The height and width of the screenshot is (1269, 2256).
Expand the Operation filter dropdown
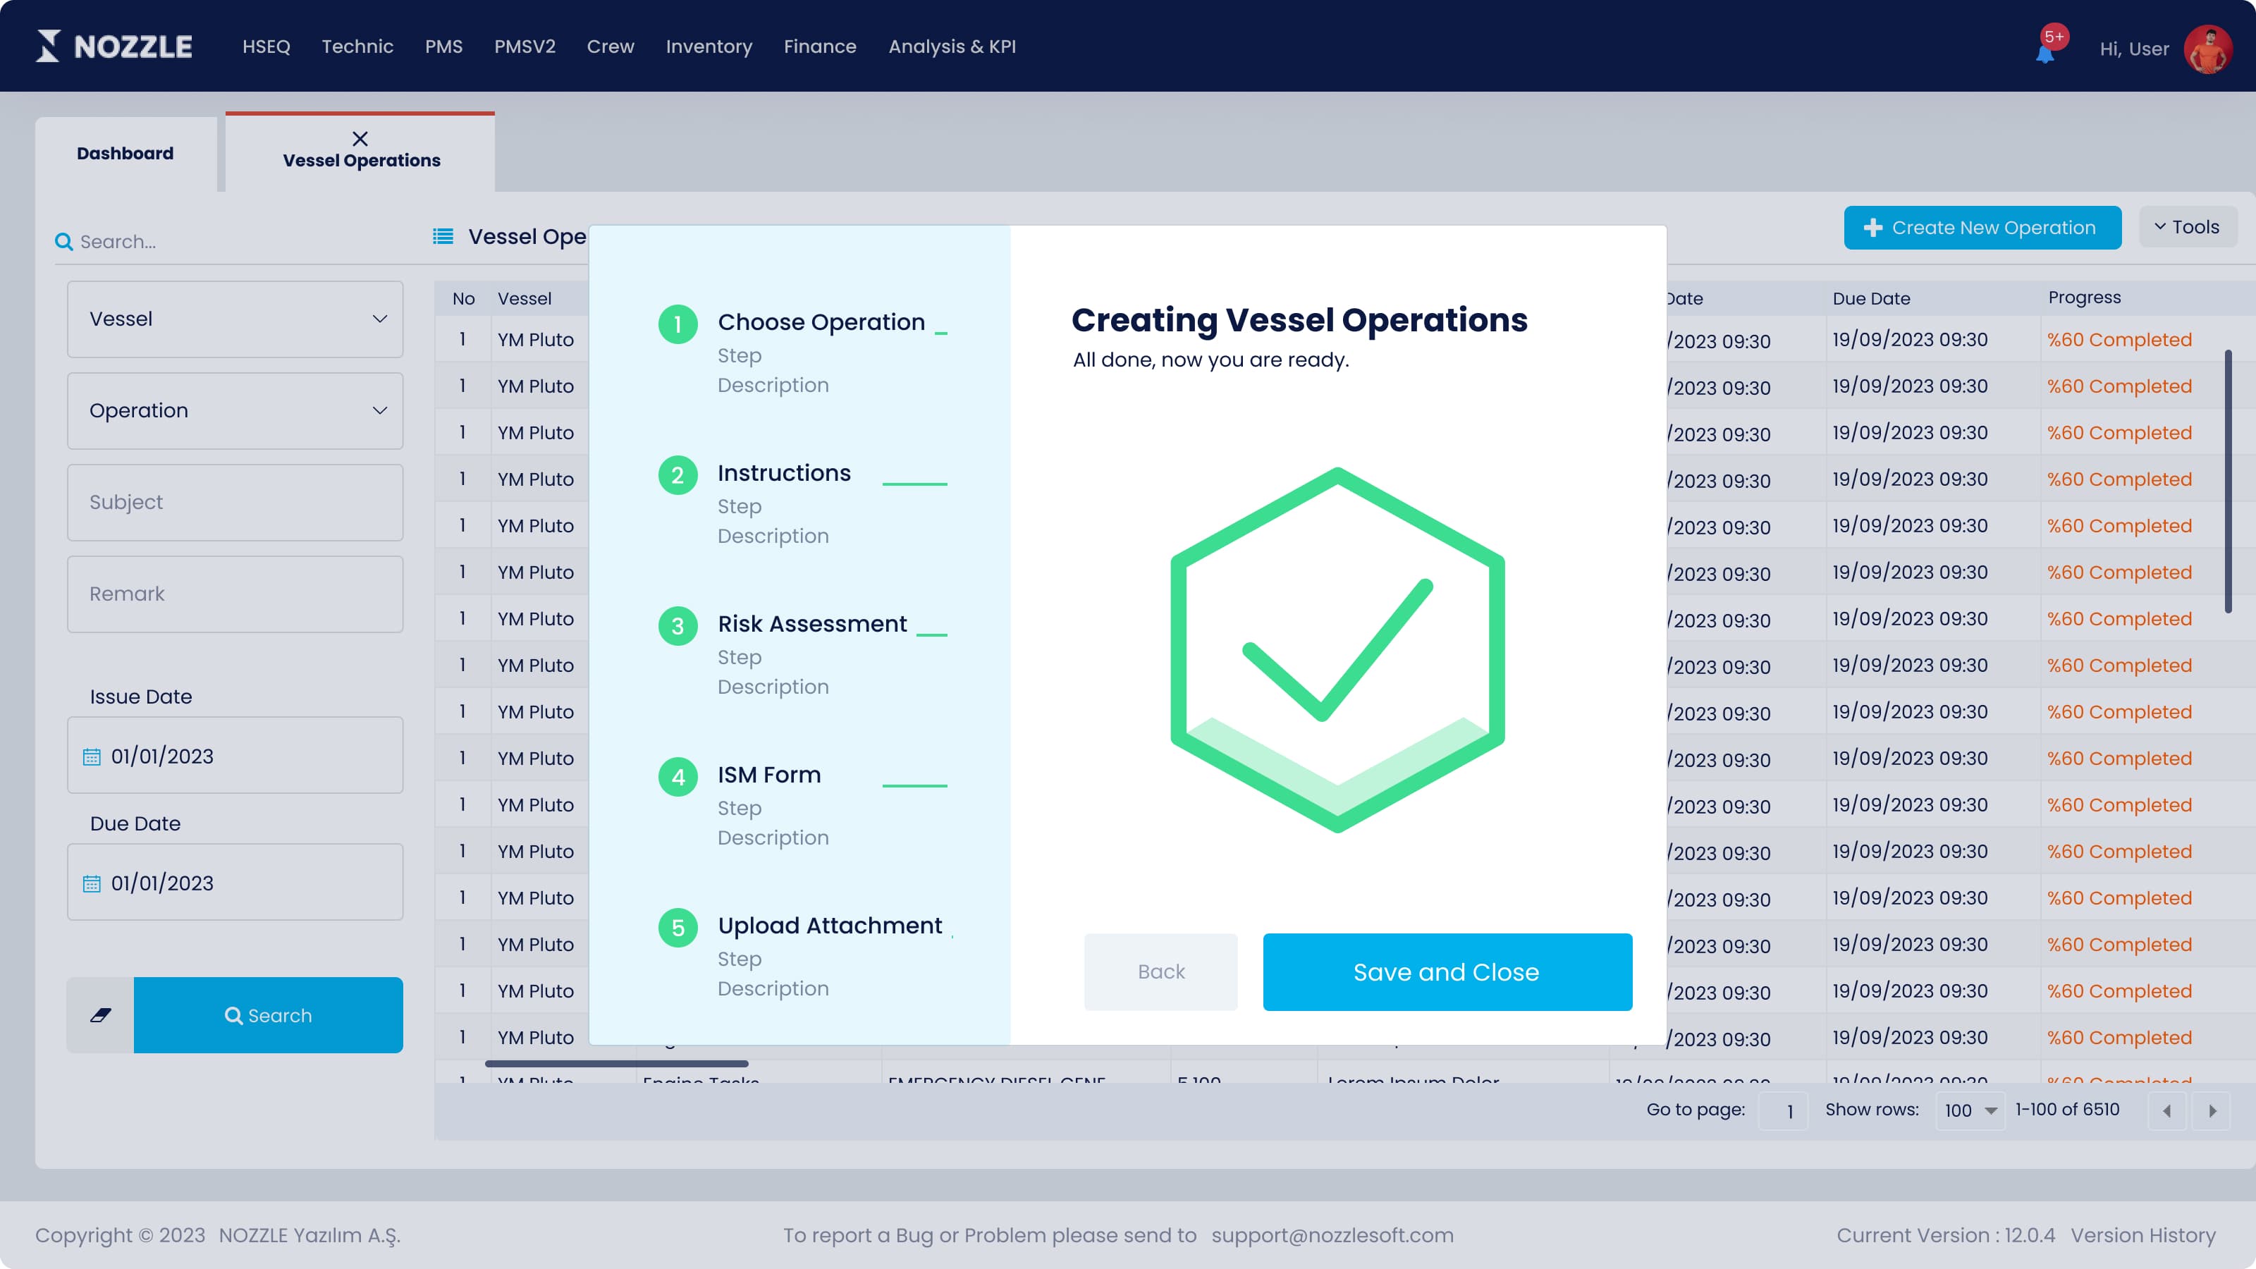coord(235,411)
